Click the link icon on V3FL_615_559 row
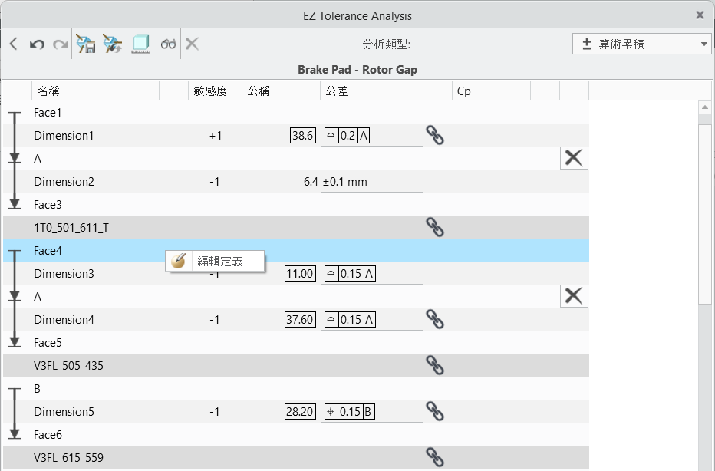Viewport: 715px width, 471px height. point(435,457)
